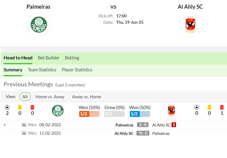Select the All view filter
This screenshot has width=227, height=158.
coord(25,97)
